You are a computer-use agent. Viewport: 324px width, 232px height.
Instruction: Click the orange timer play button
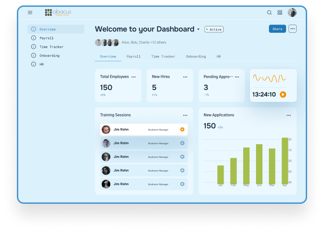click(x=283, y=95)
